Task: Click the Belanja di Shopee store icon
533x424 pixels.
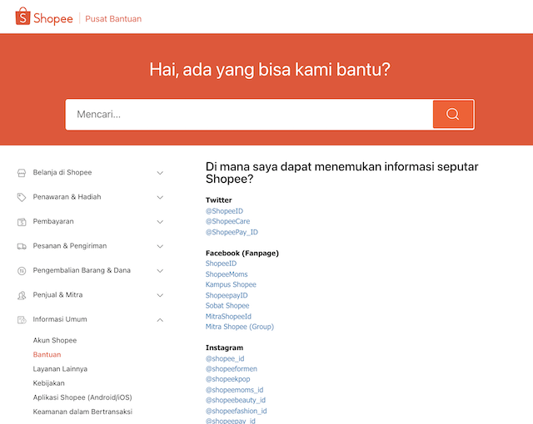Action: pyautogui.click(x=22, y=173)
